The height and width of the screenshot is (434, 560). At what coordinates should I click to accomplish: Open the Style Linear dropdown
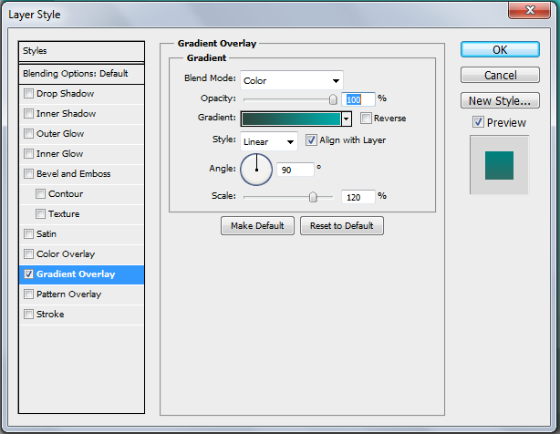269,141
